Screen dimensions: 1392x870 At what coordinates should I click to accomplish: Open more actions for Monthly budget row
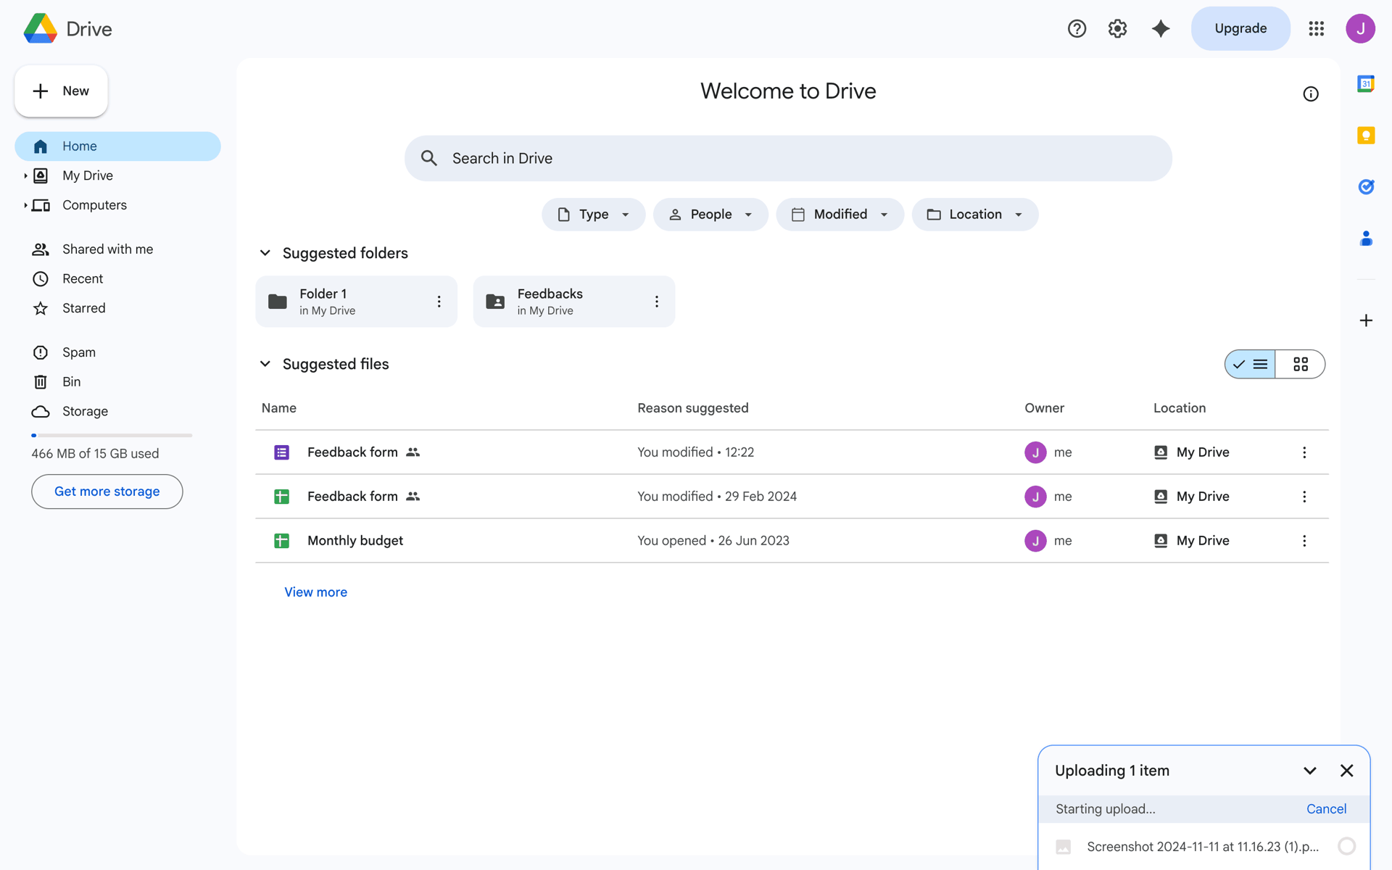[x=1304, y=541]
